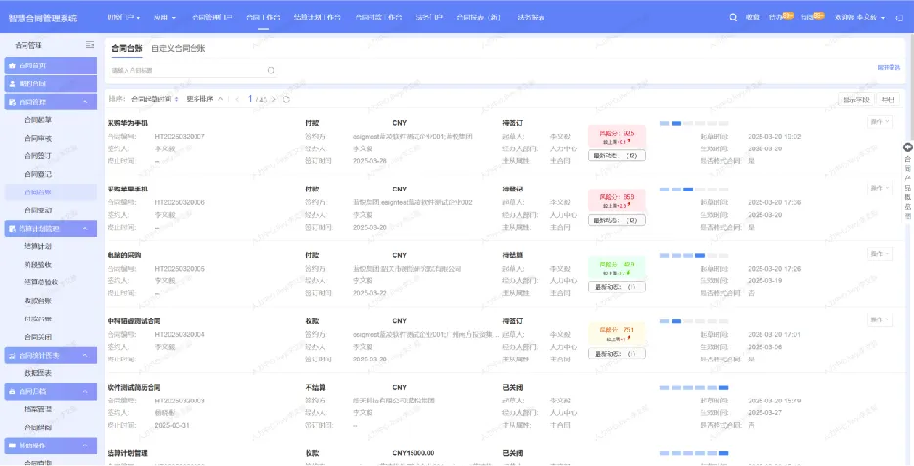Select the active 合同 | 工作台 top nav item

tap(264, 18)
